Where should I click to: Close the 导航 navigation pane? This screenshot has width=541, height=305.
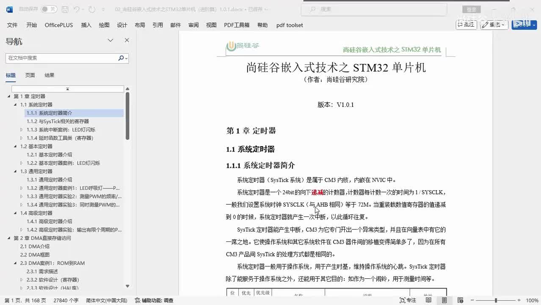127,41
